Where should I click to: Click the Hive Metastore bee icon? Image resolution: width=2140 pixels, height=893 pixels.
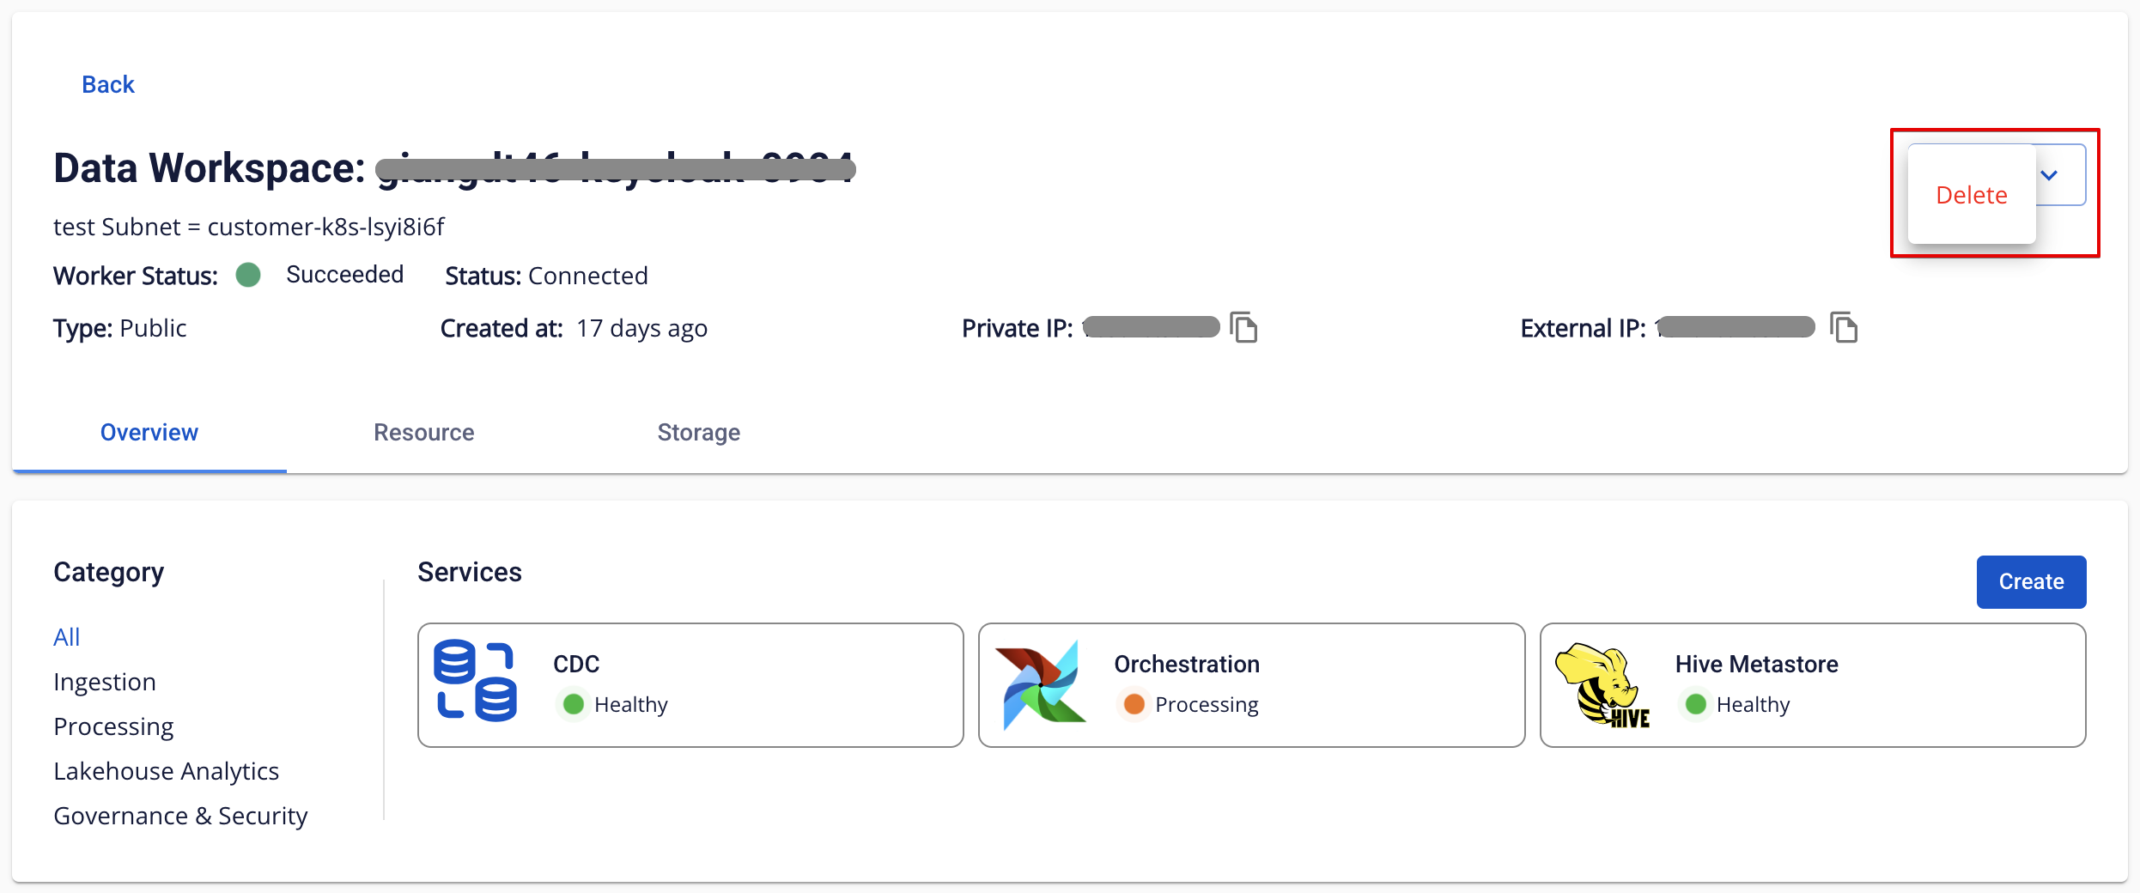coord(1602,685)
